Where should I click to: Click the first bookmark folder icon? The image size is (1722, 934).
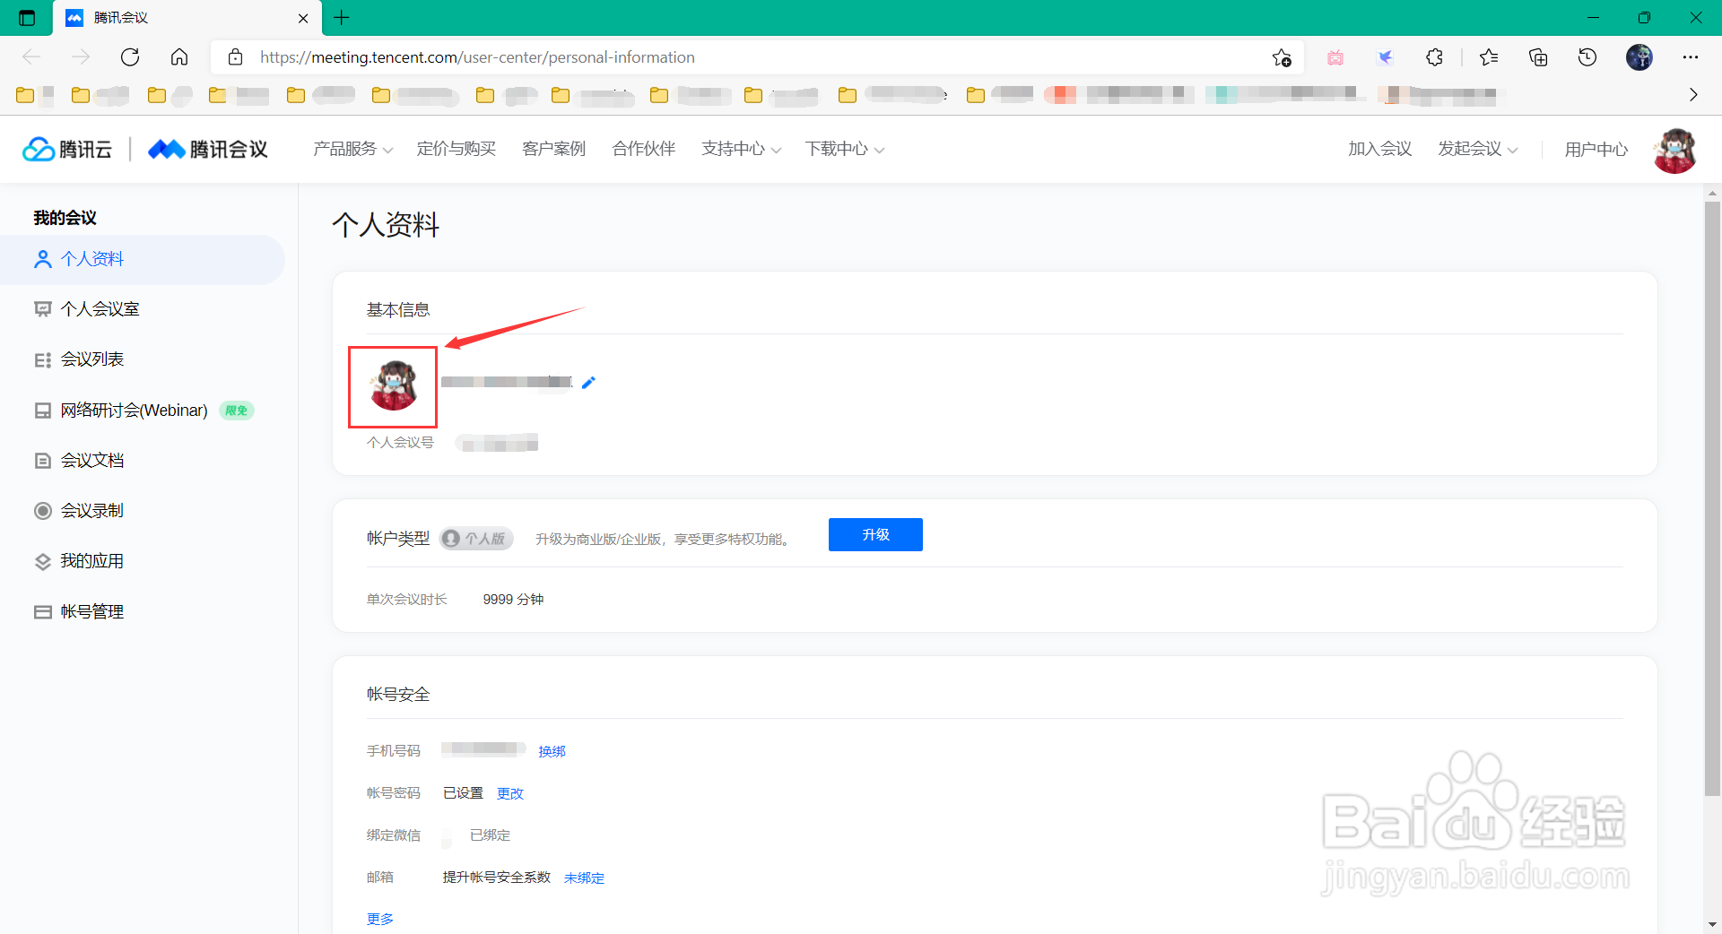click(25, 94)
